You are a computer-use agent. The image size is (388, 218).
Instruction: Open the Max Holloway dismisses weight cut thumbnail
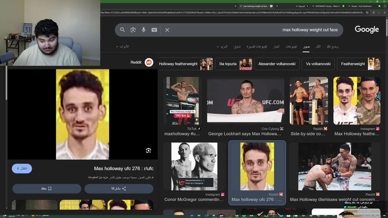[335, 167]
